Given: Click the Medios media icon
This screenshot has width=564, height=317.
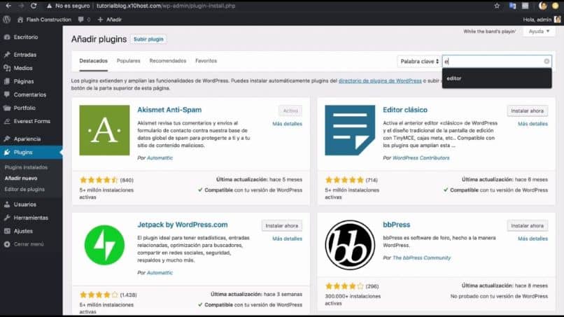Looking at the screenshot, I should click(x=7, y=68).
